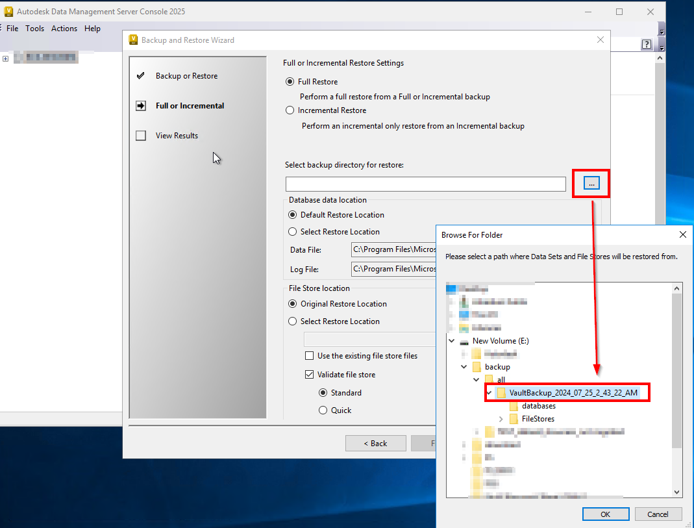Click the completed Backup or Restore step checkmark
The image size is (694, 528).
(x=140, y=75)
